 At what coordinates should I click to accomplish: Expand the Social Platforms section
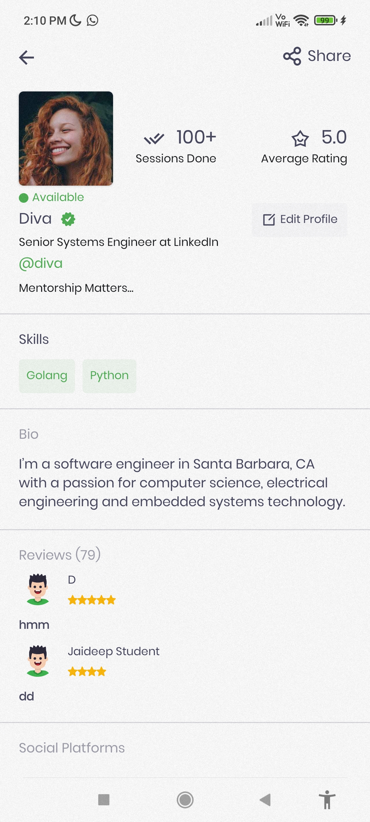pos(72,747)
